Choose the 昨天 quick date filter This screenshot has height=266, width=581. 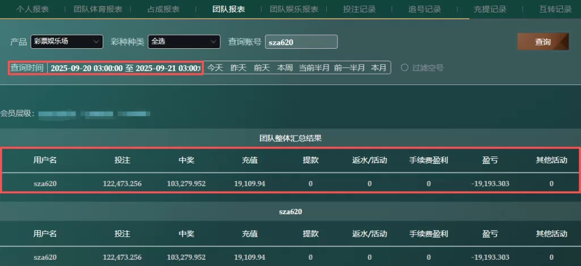pos(238,68)
